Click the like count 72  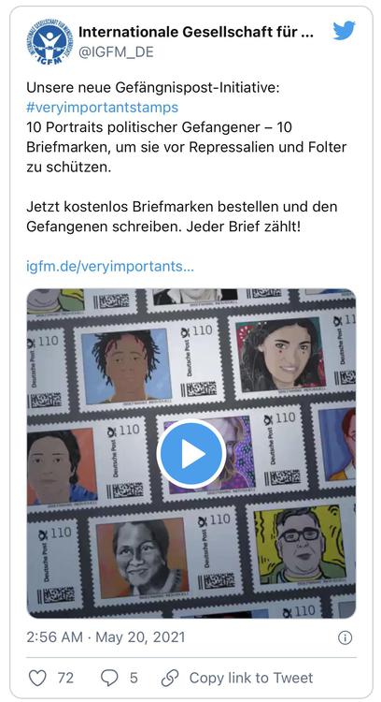[x=65, y=678]
